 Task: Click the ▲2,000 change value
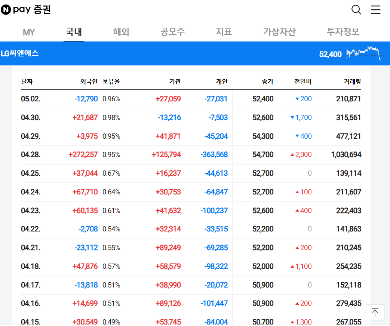(301, 155)
